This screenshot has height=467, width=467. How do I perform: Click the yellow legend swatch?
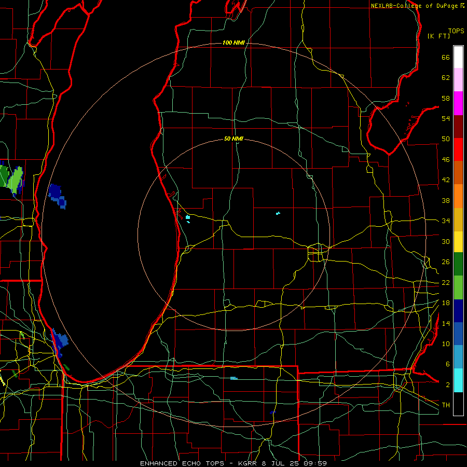pyautogui.click(x=458, y=242)
